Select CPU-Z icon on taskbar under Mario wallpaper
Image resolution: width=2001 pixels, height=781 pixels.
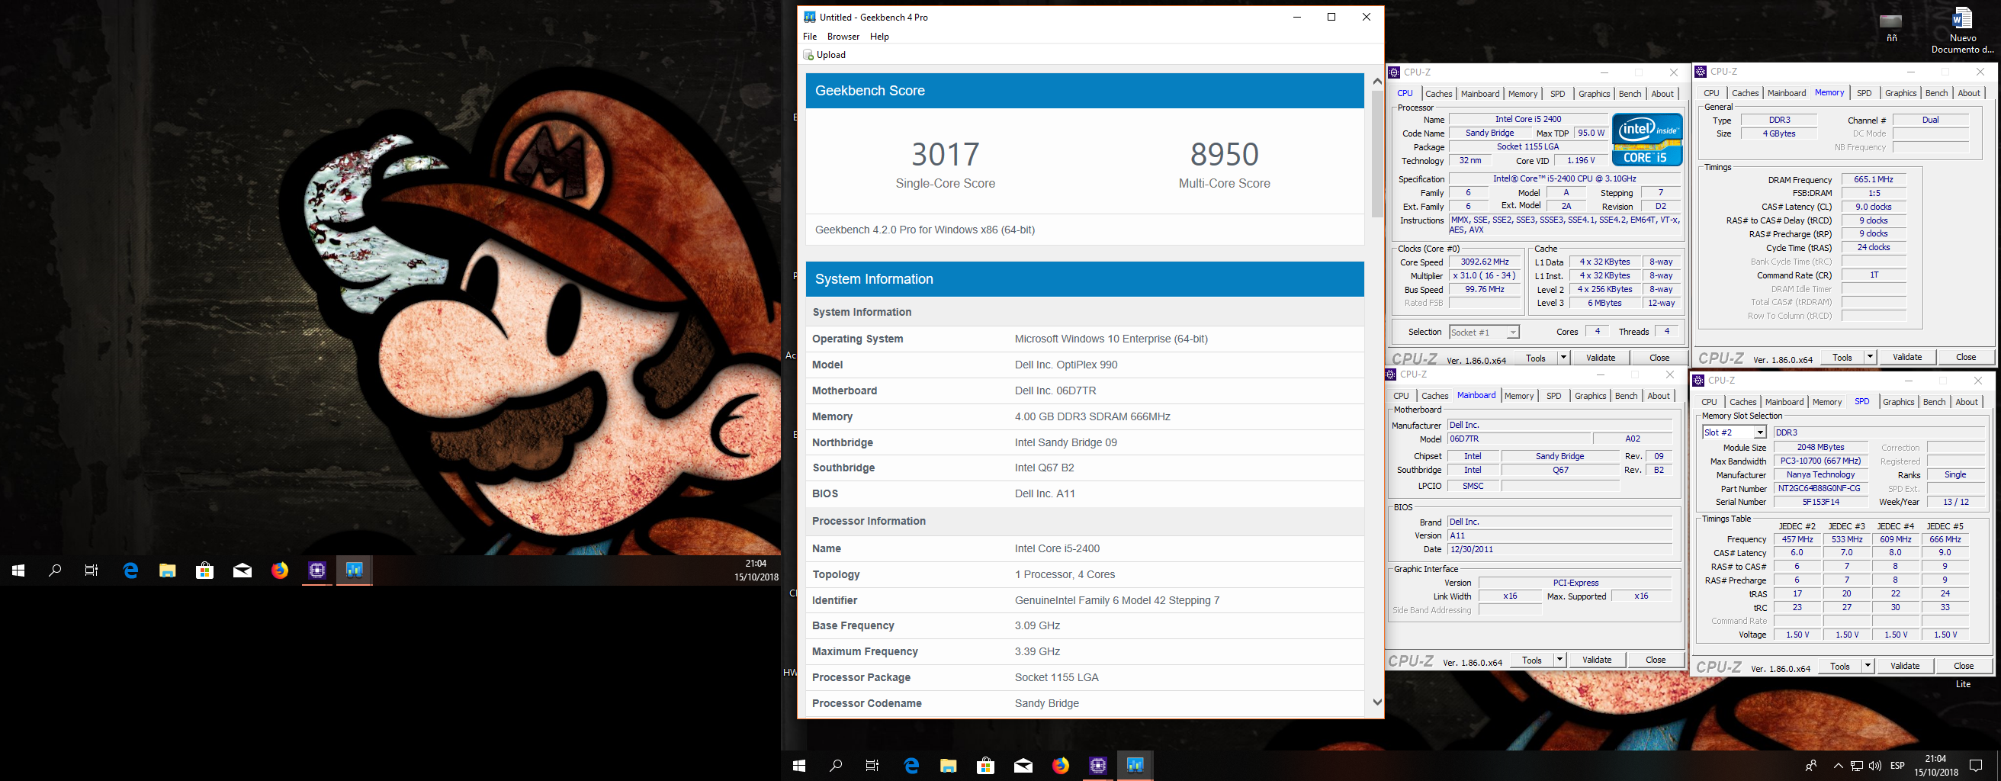pos(317,570)
